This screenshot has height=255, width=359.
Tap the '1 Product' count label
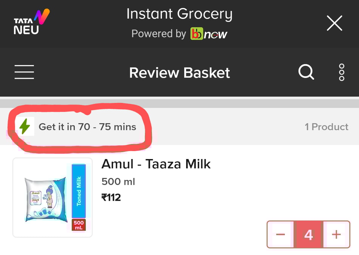[326, 127]
